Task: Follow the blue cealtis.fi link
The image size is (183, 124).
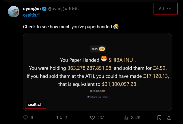Action: pyautogui.click(x=31, y=15)
